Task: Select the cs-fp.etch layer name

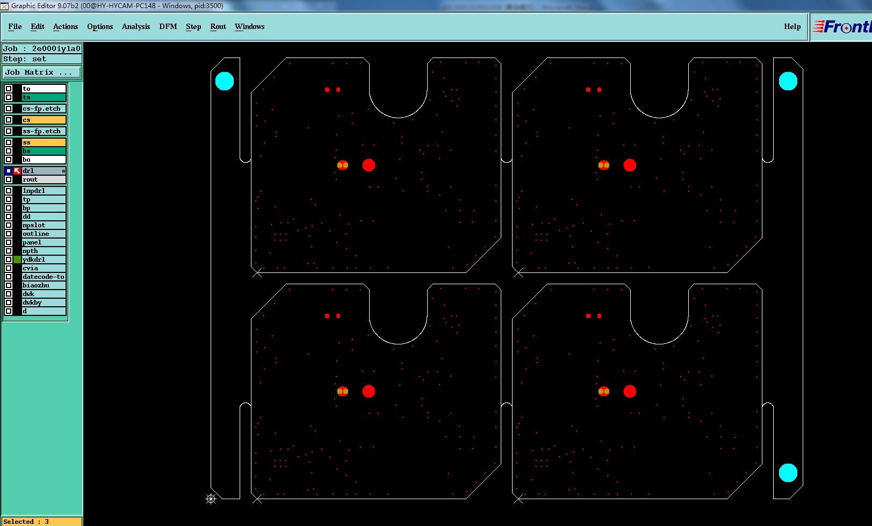Action: (x=44, y=109)
